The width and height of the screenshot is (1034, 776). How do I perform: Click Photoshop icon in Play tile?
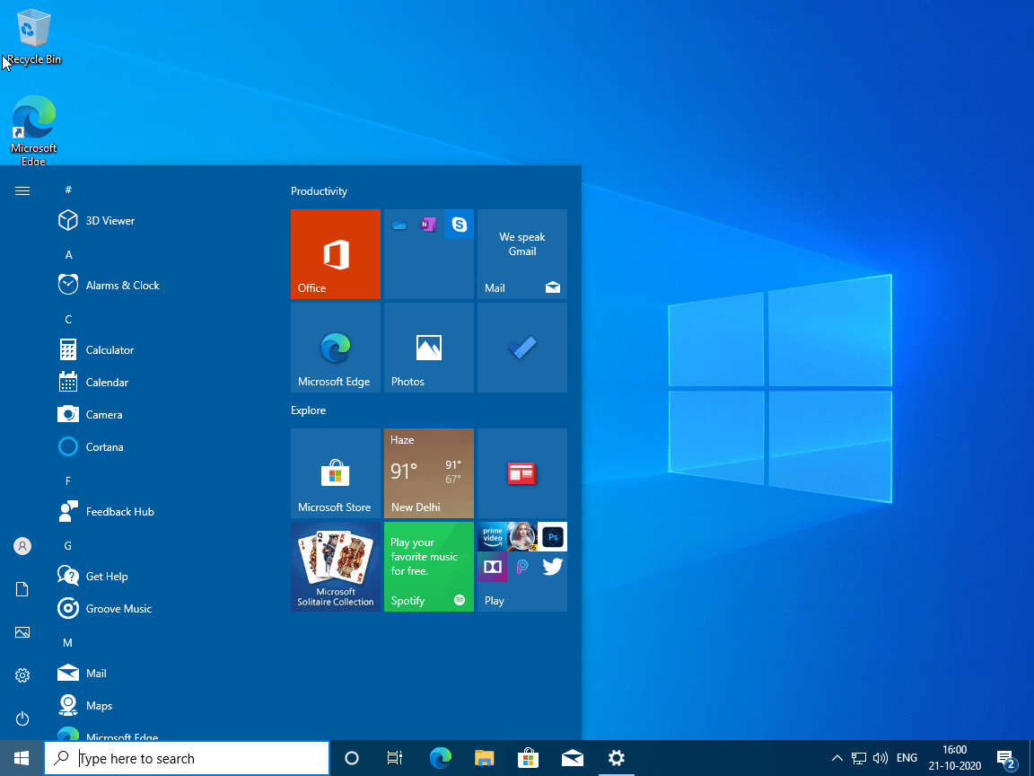pyautogui.click(x=553, y=537)
